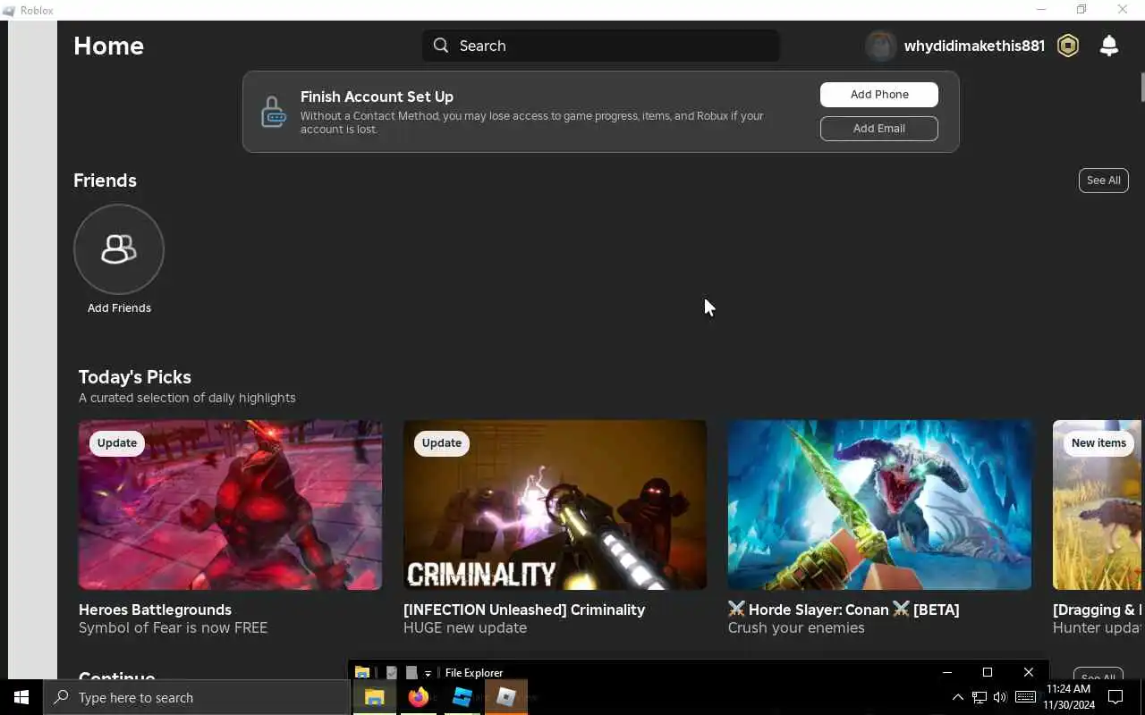
Task: Click the Finish Account Set Up heading
Action: click(377, 97)
